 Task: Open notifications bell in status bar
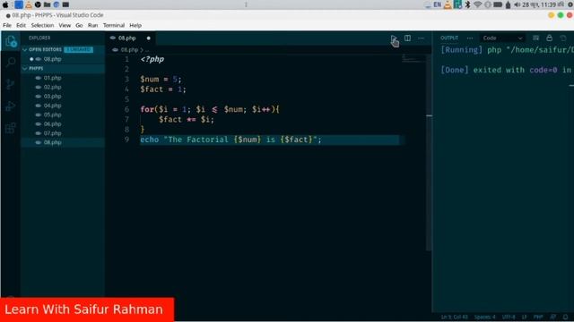(566, 317)
